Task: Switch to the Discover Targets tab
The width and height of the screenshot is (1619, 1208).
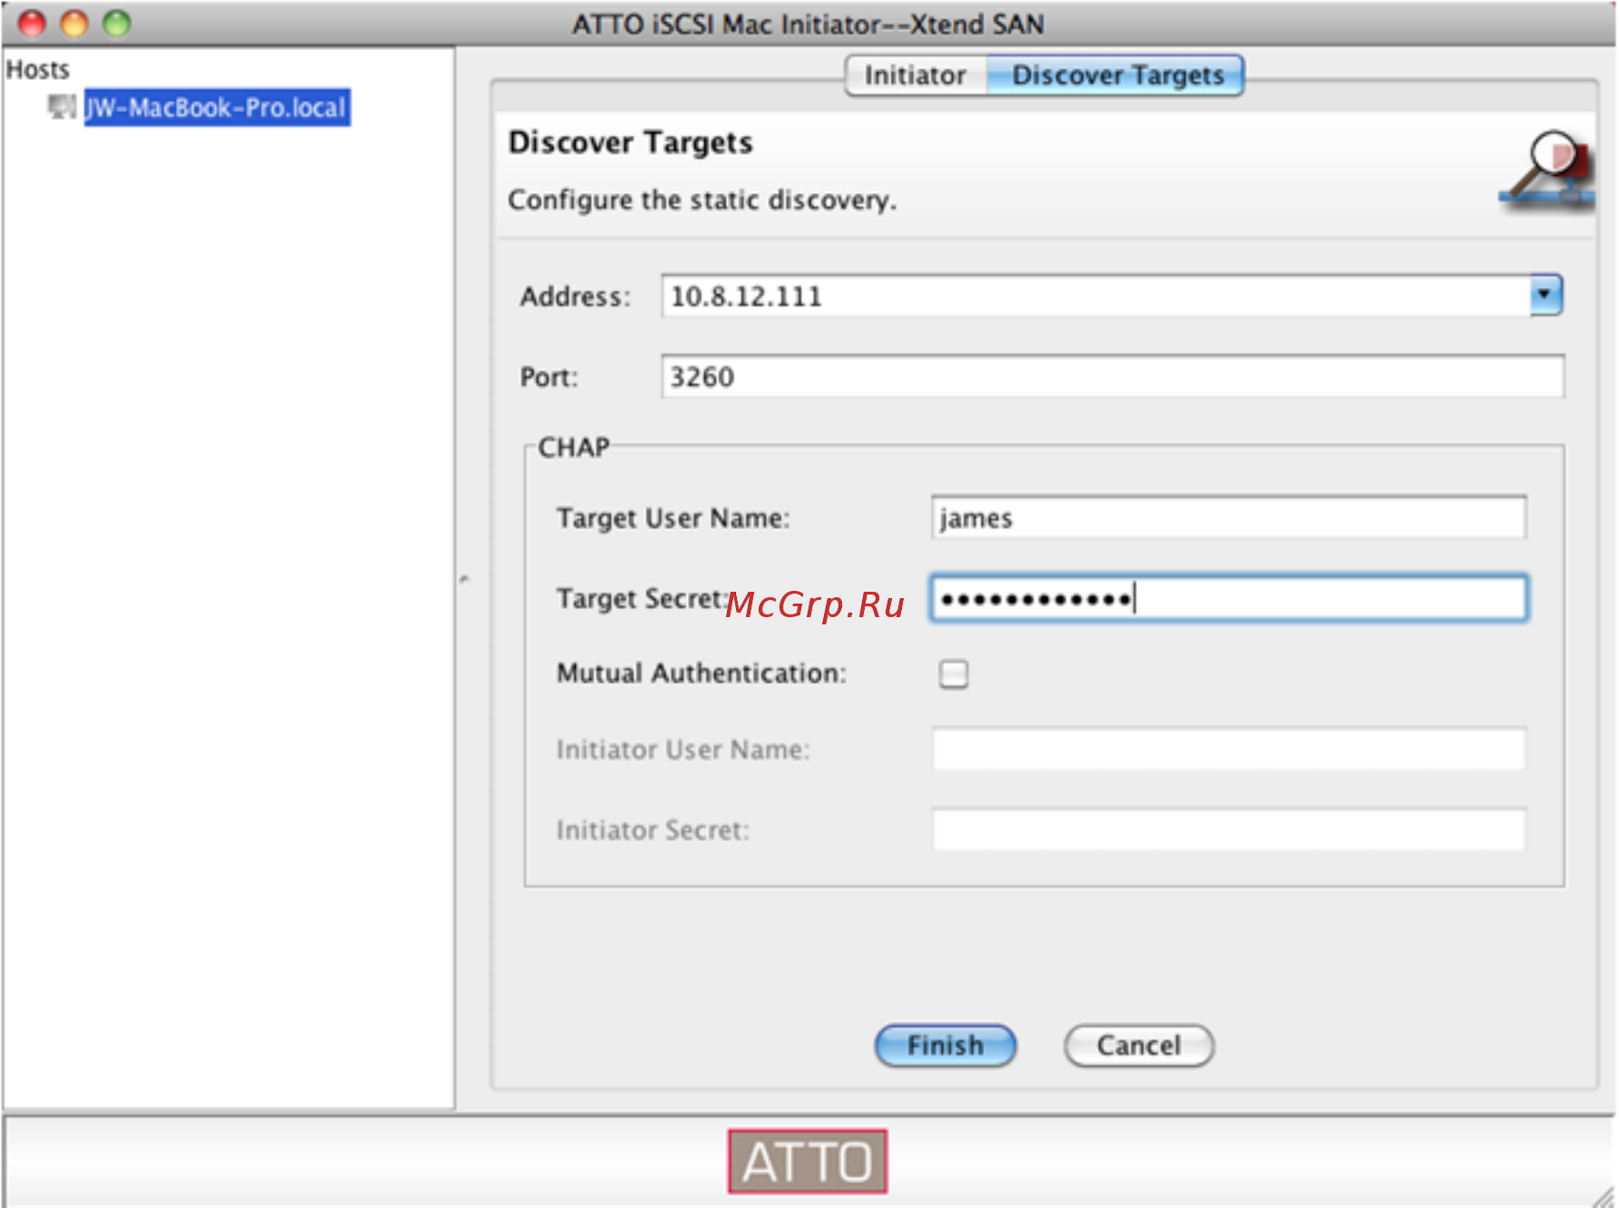Action: pos(1117,75)
